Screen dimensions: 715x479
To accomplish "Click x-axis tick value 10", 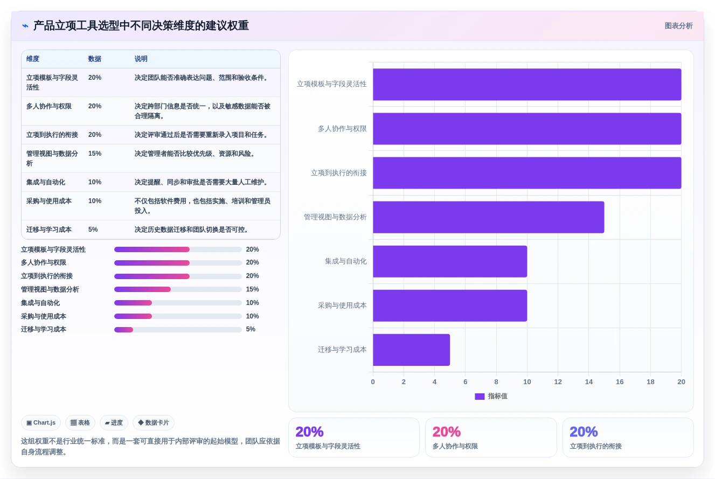I will click(527, 382).
